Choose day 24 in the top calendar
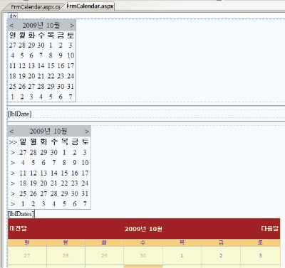 tap(71, 76)
